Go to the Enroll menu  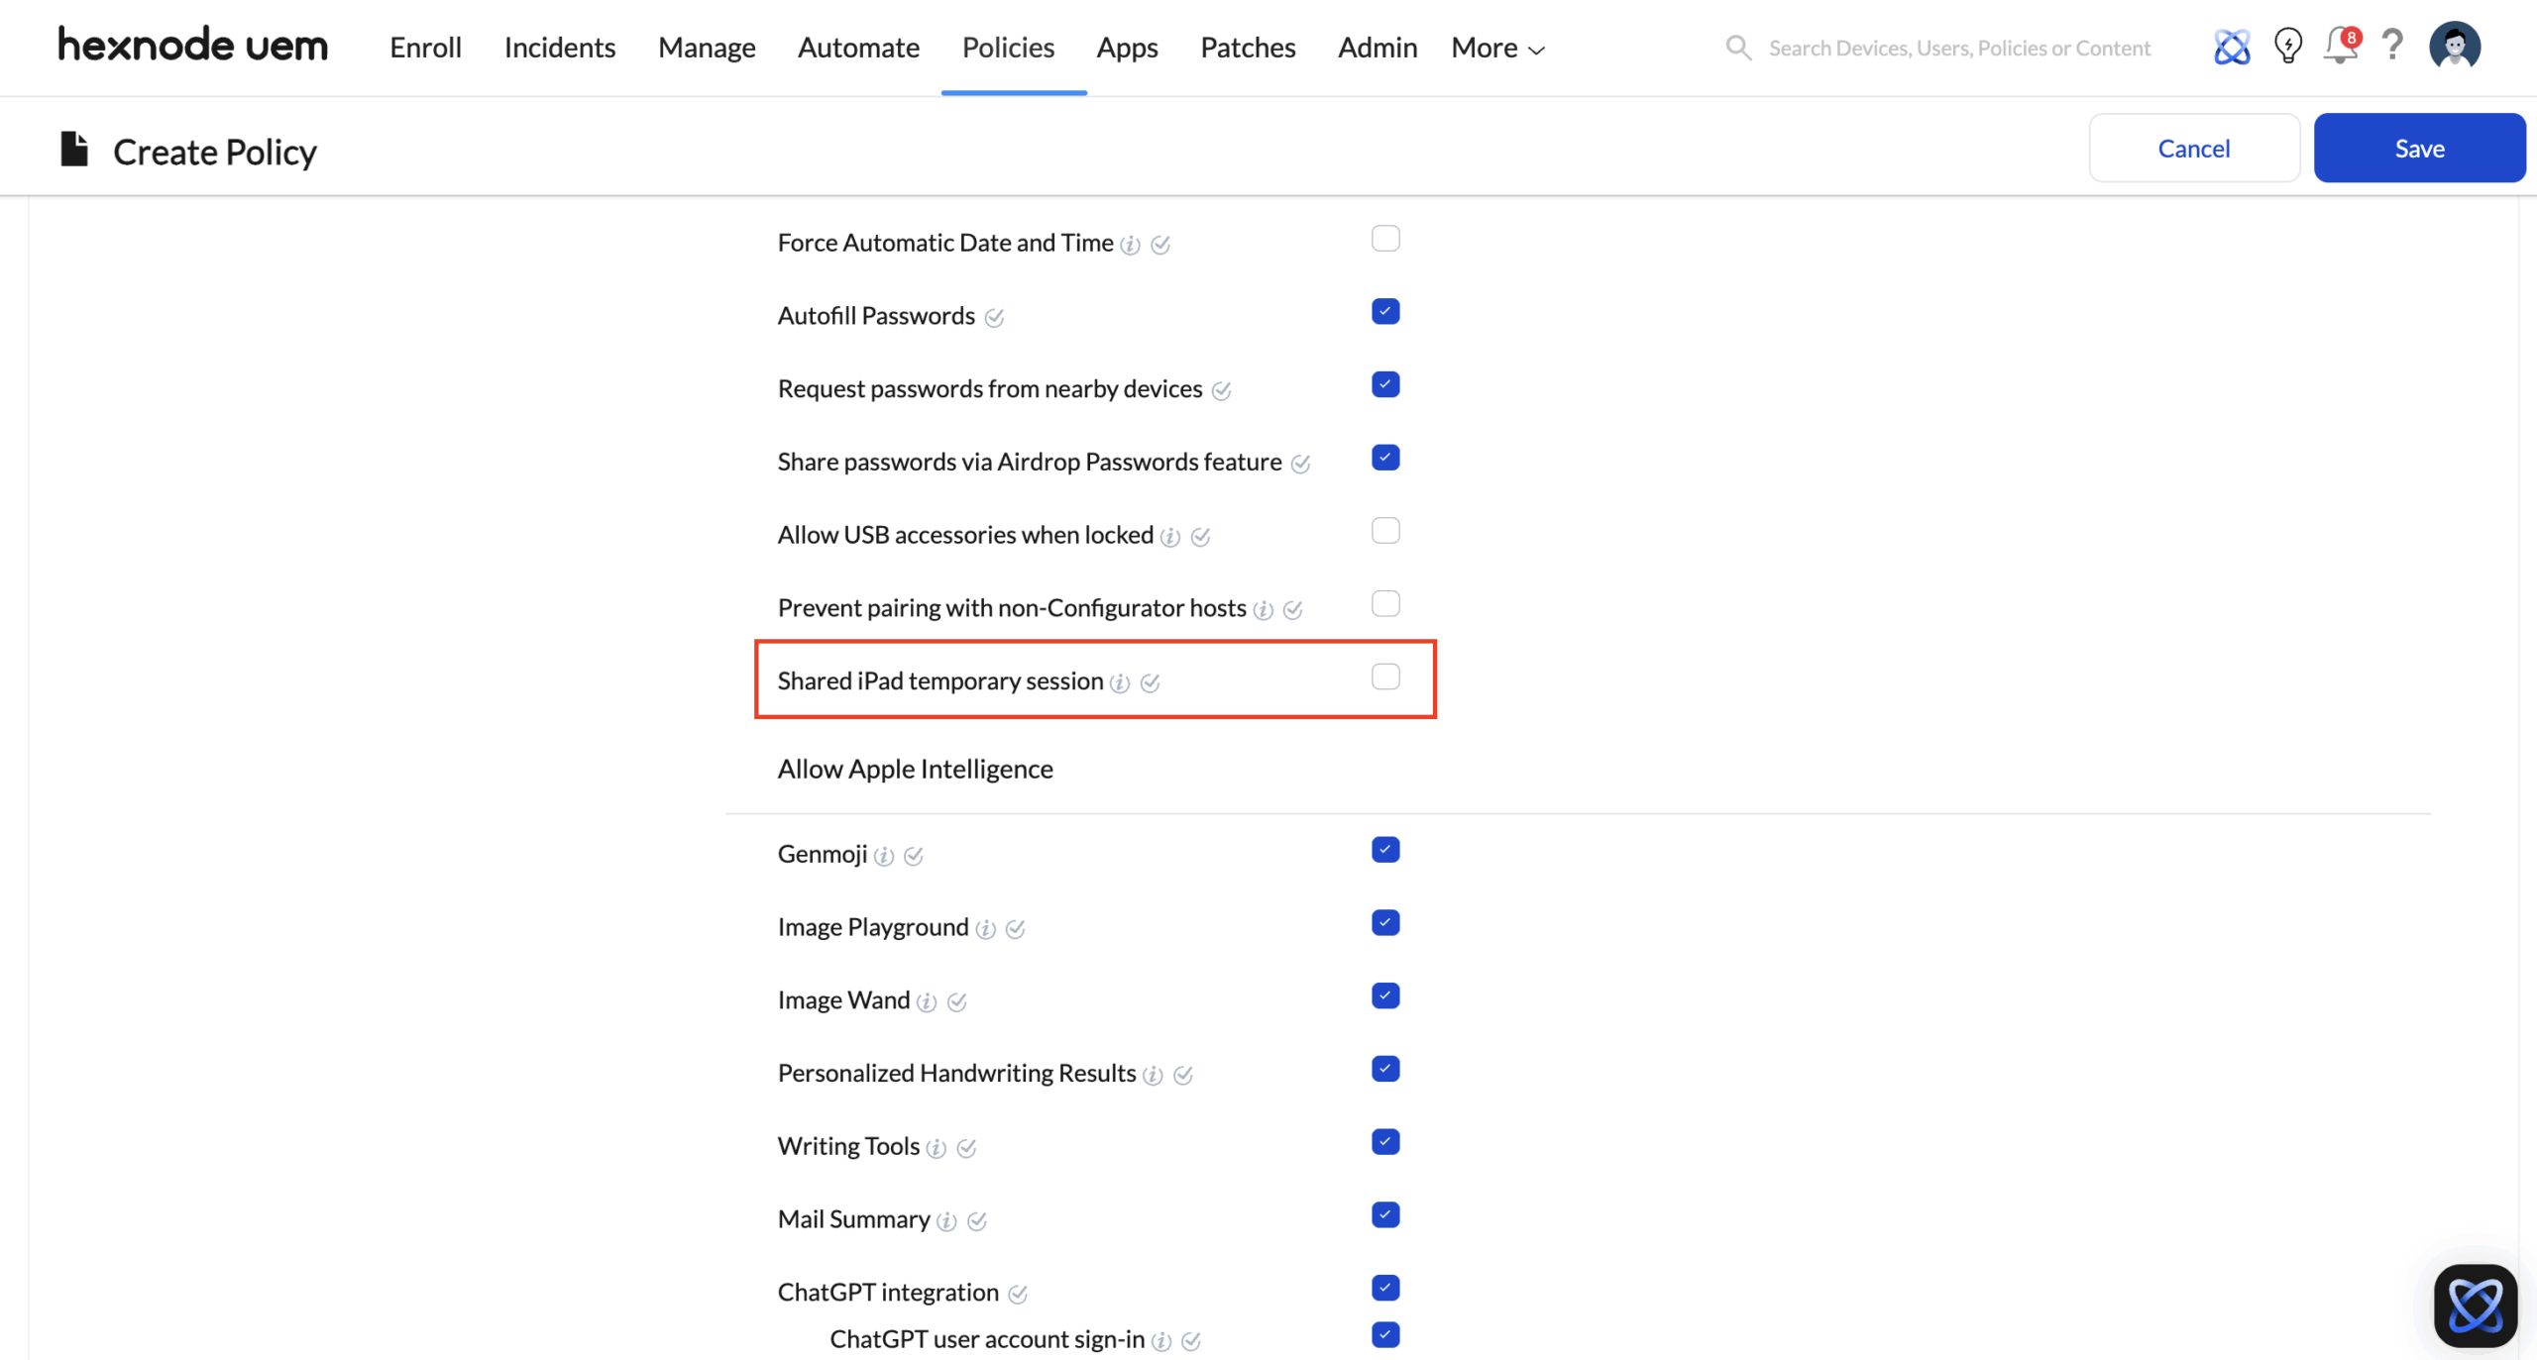[x=425, y=48]
